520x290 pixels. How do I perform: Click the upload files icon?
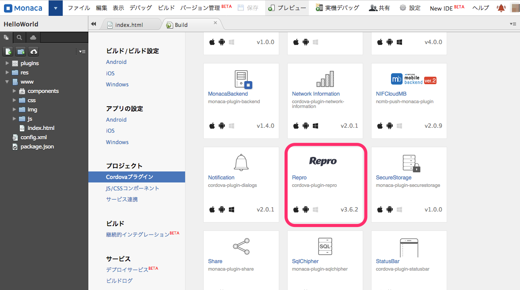pyautogui.click(x=34, y=52)
